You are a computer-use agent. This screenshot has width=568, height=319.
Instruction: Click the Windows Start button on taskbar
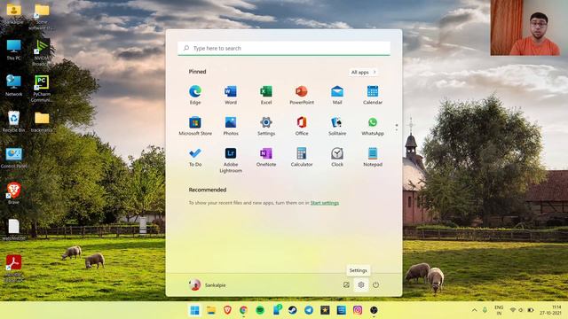point(194,310)
